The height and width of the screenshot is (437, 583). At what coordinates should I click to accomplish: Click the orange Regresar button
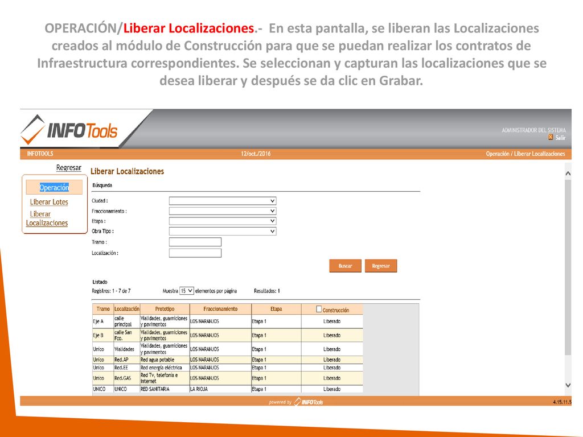(x=381, y=266)
